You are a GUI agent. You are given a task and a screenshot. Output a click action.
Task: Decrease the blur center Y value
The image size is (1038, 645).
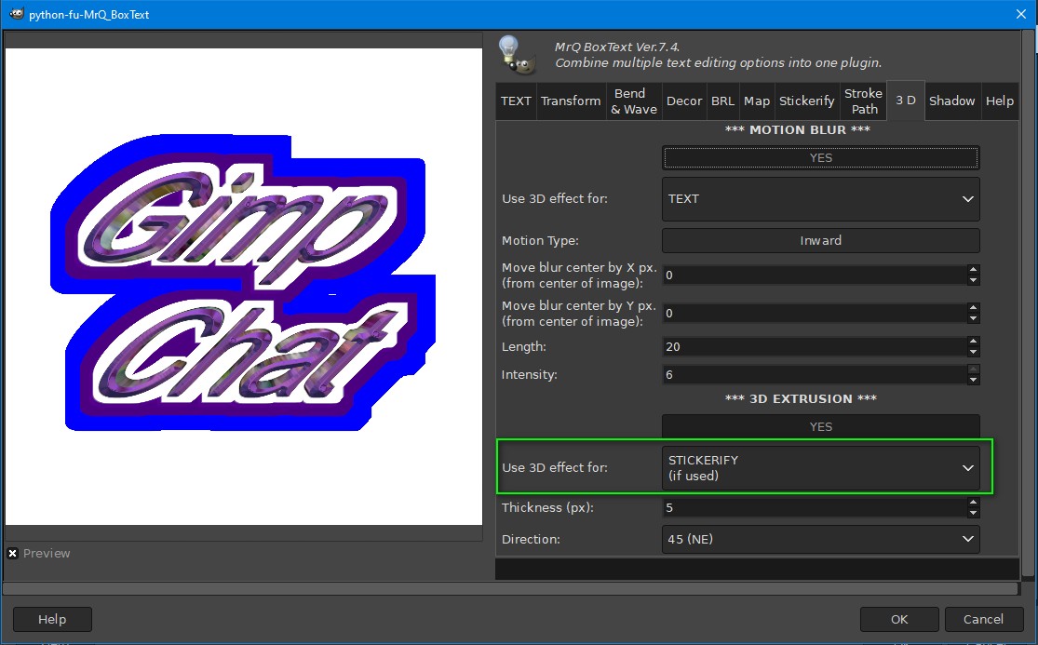point(973,319)
